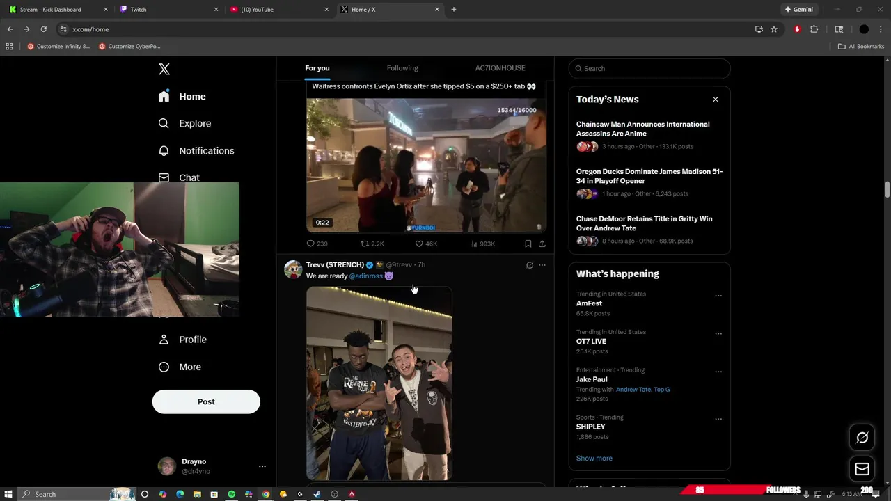Open Grok floating button
The height and width of the screenshot is (501, 891).
pos(862,438)
